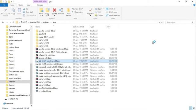
Task: Expand the address bar history dropdown
Action: pos(159,22)
